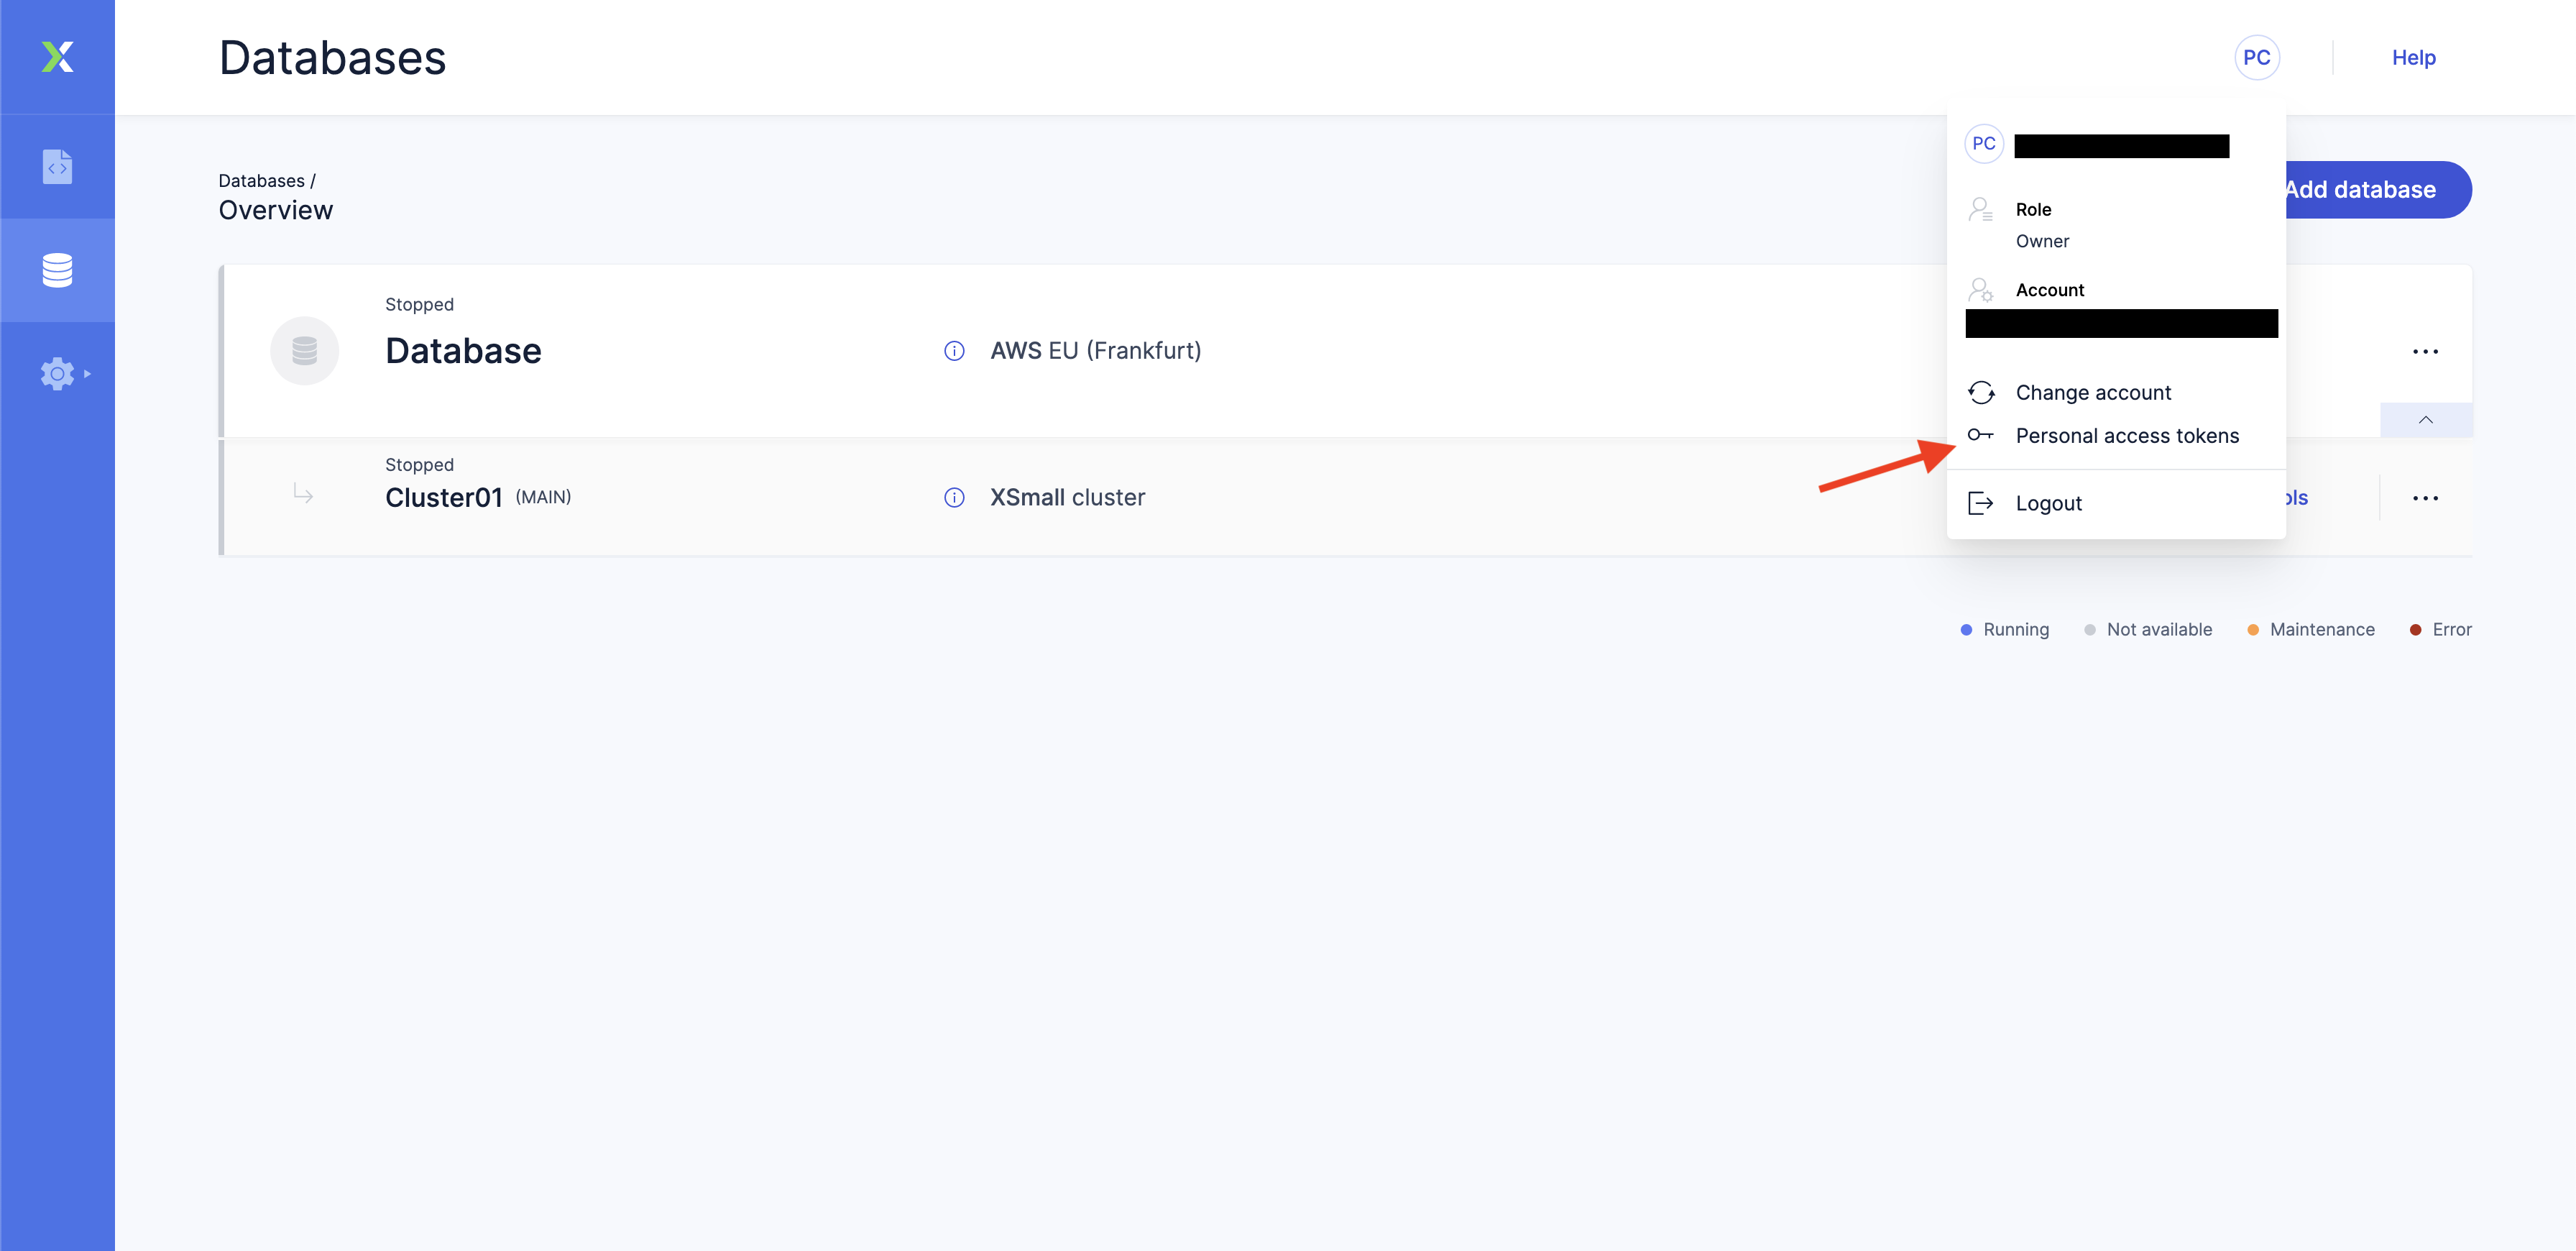This screenshot has height=1251, width=2576.
Task: Open the three-dot menu for Database row
Action: click(x=2425, y=351)
